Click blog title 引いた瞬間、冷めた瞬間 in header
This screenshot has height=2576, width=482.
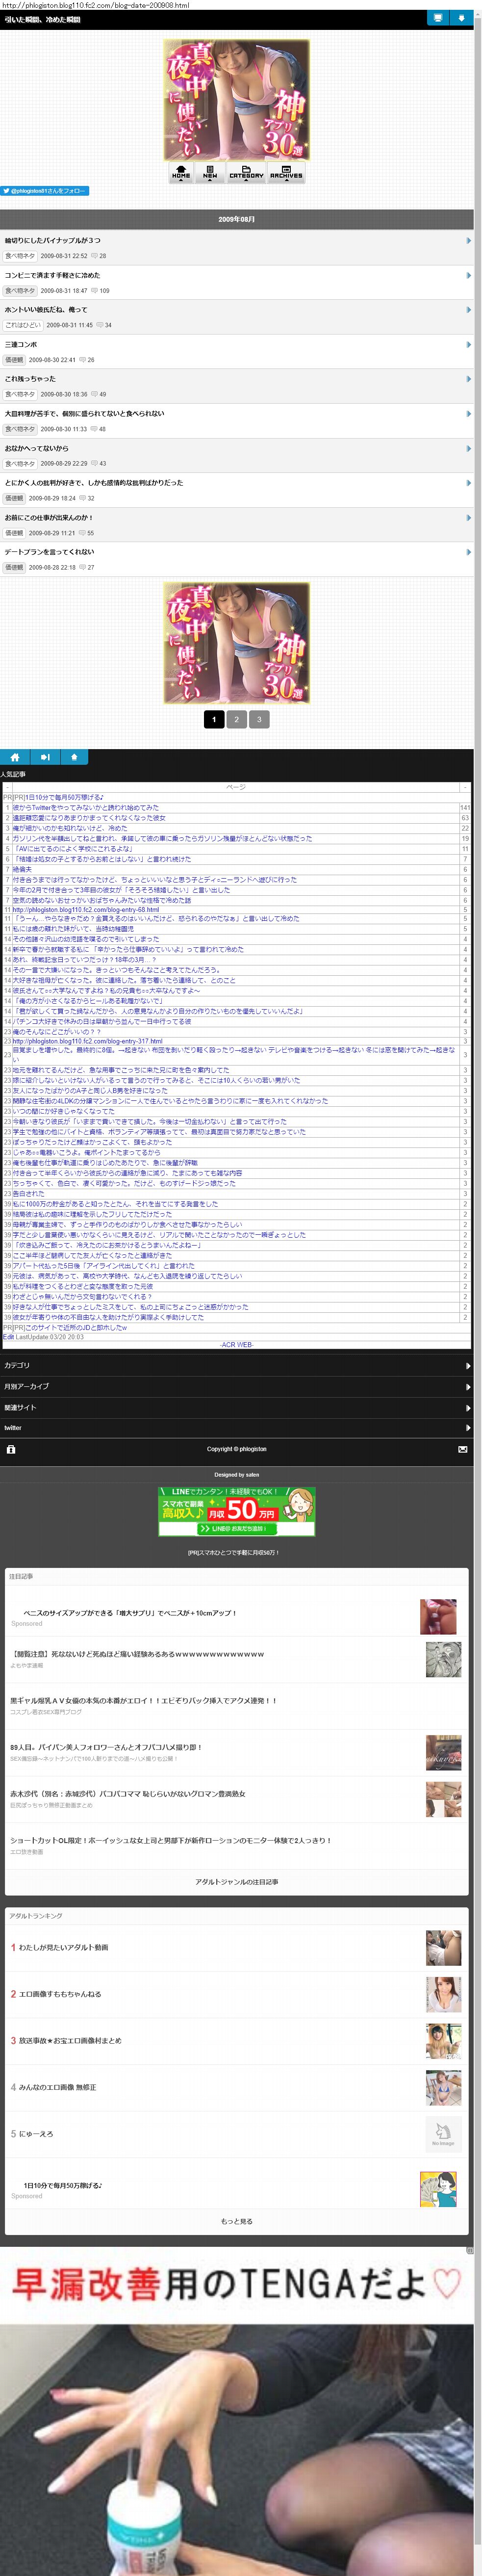tap(42, 19)
